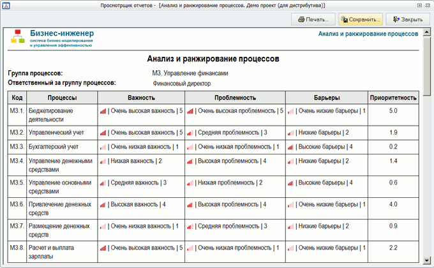Screen dimensions: 434x268
Task: Click the printer icon on the Печать button
Action: (x=301, y=19)
